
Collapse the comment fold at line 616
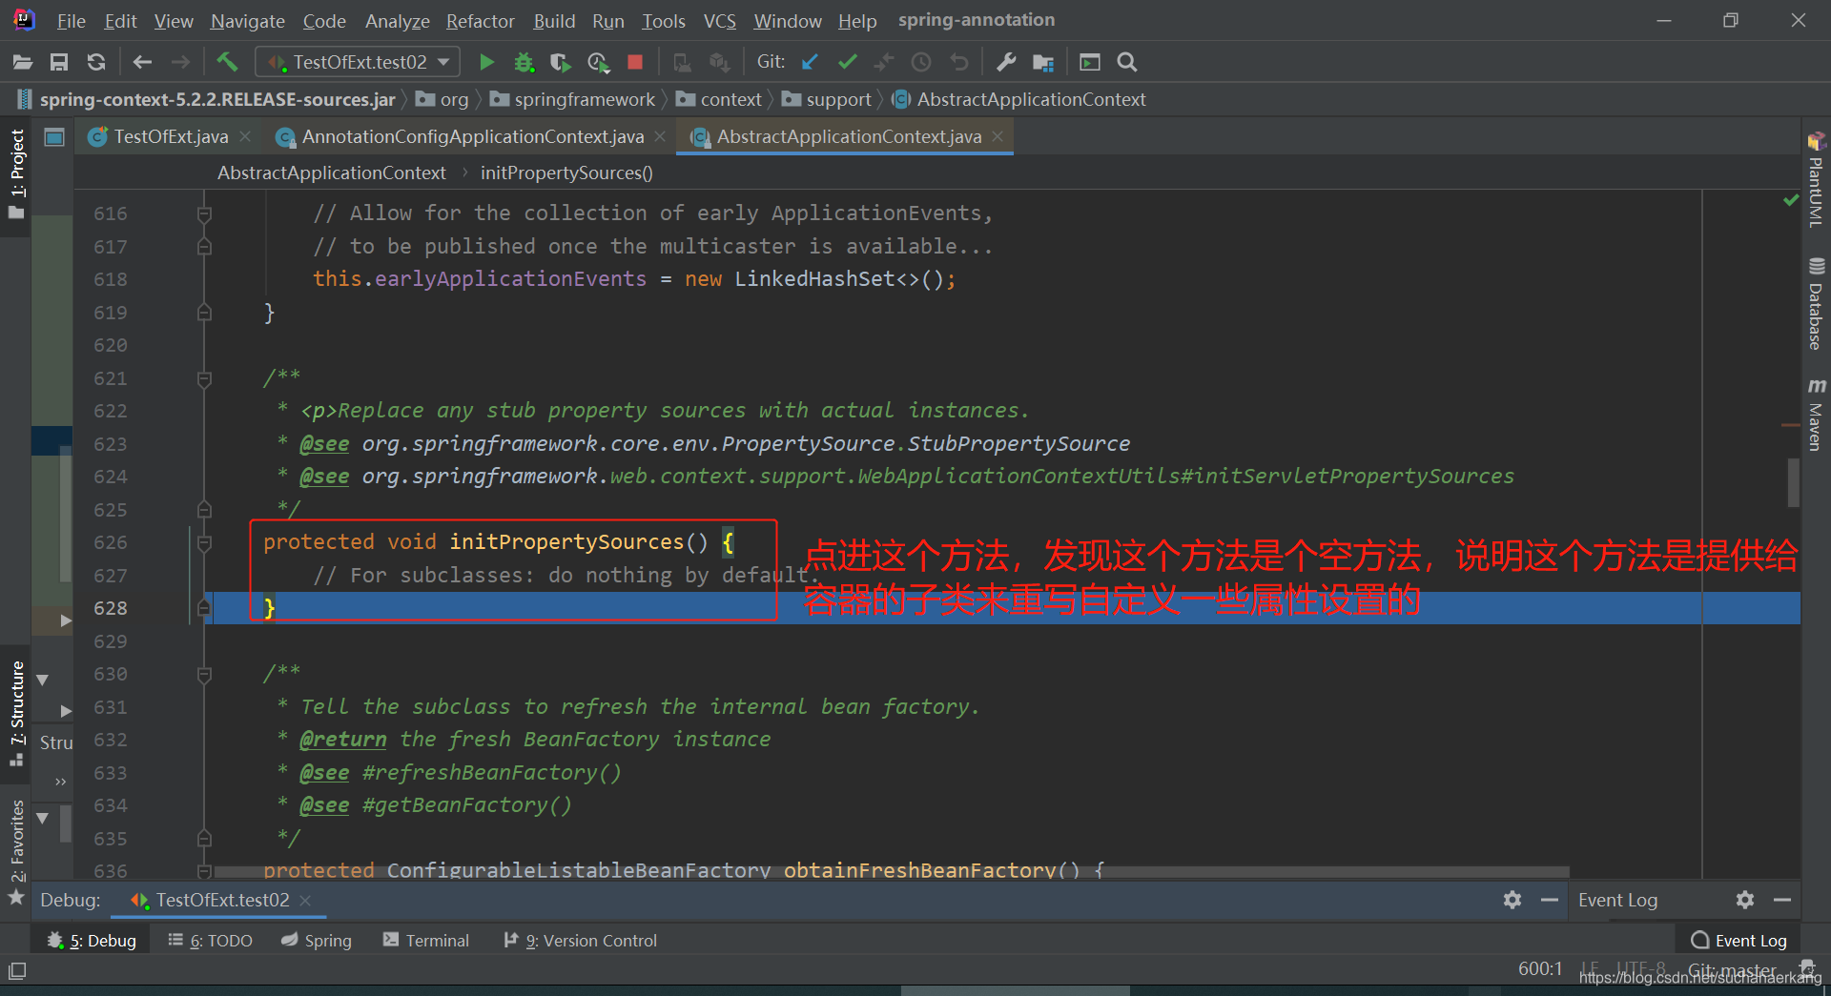[x=204, y=214]
